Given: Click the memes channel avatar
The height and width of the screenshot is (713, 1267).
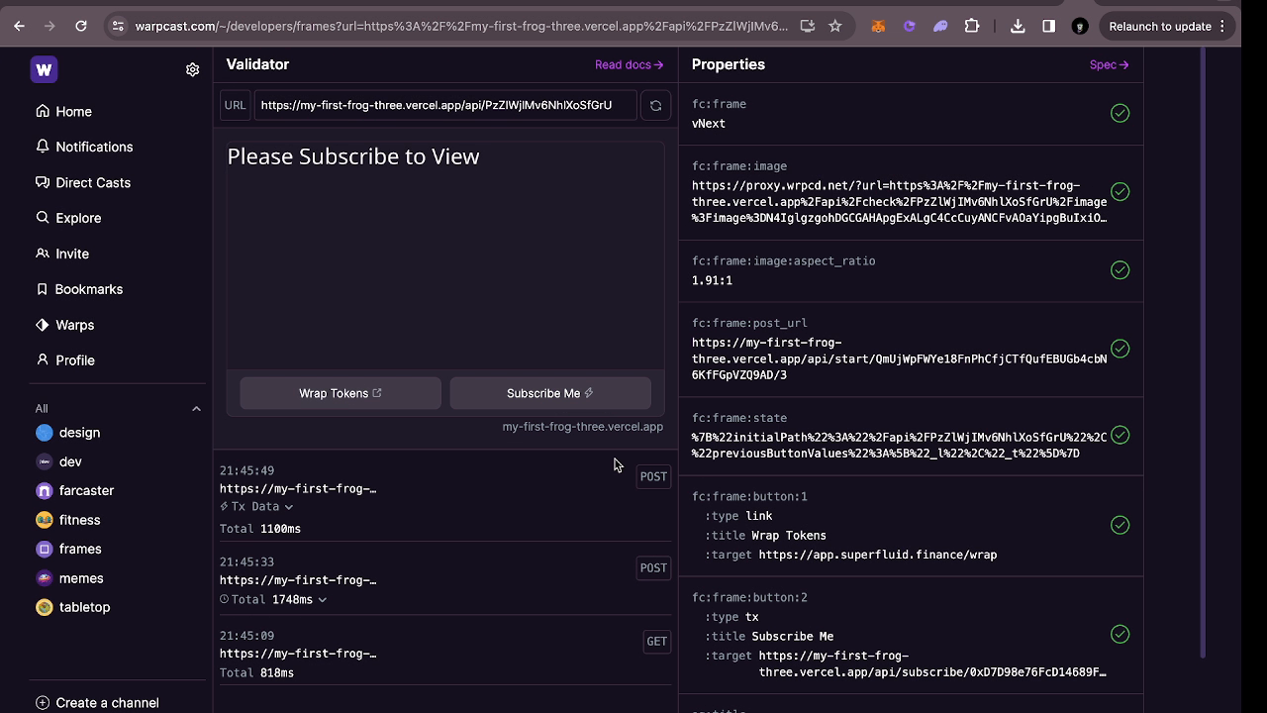Looking at the screenshot, I should point(44,578).
